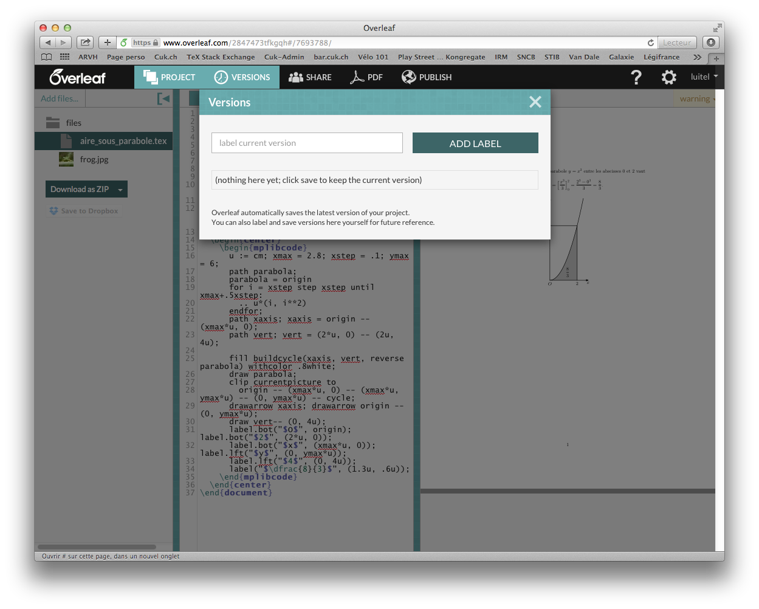Image resolution: width=759 pixels, height=609 pixels.
Task: Collapse the file panel with the arrow icon
Action: point(163,98)
